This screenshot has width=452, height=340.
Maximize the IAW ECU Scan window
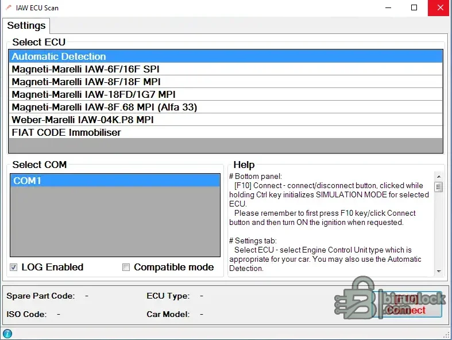point(414,8)
